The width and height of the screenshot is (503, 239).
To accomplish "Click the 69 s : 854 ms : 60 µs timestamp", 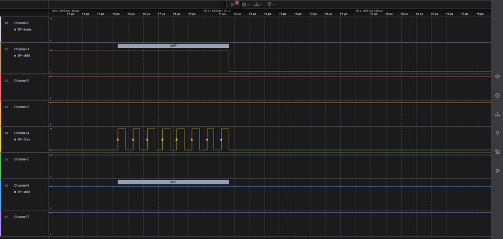I will click(x=66, y=11).
